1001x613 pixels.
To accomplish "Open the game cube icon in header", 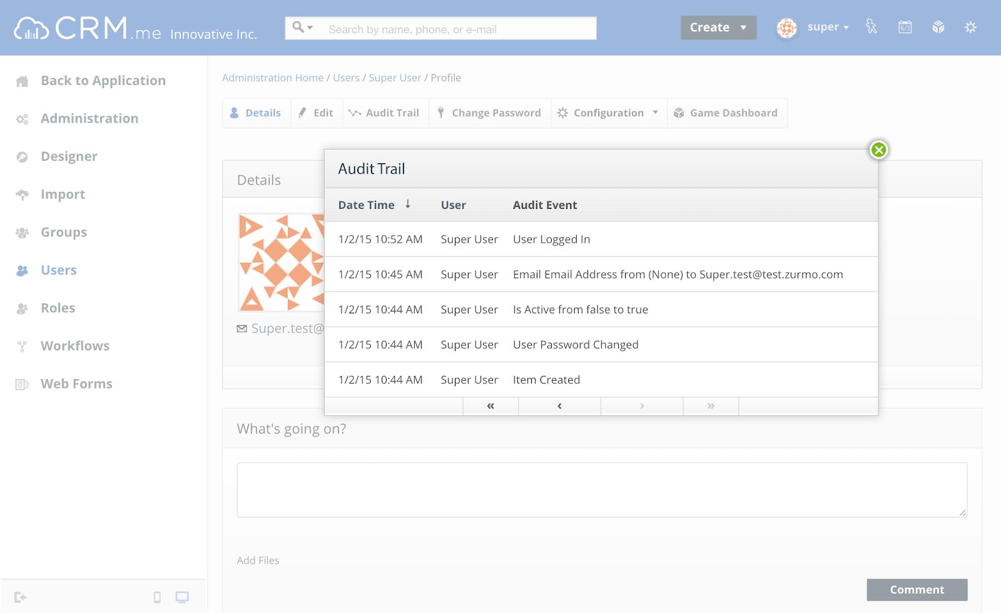I will click(938, 27).
